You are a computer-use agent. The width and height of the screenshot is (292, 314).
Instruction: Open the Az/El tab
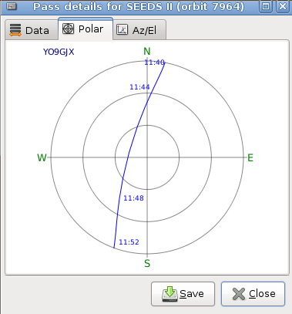139,30
